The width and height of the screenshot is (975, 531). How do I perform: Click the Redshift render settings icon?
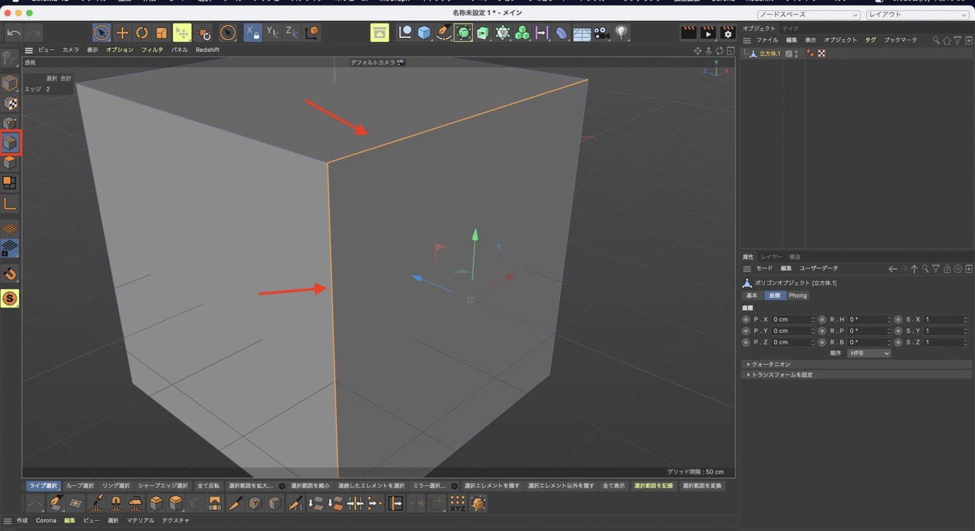(x=727, y=32)
